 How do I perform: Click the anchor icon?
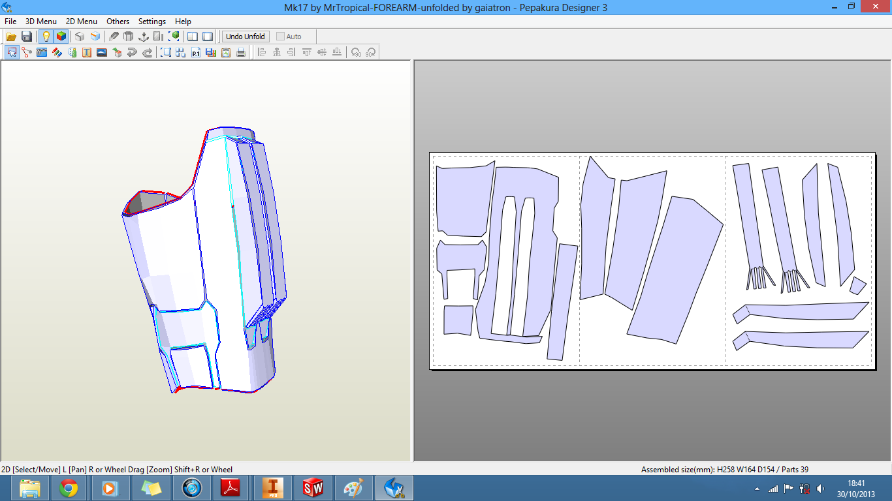click(144, 37)
